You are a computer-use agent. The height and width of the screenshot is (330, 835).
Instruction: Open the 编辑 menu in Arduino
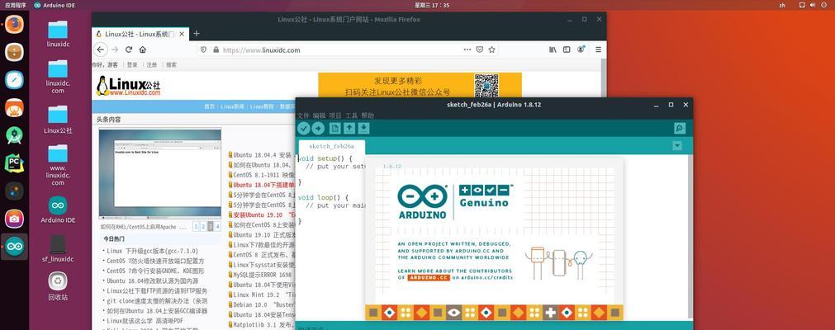319,115
